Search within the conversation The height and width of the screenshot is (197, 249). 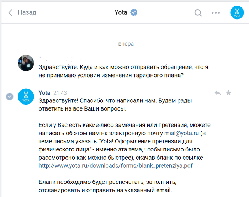pos(198,13)
